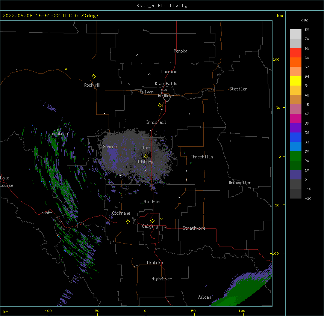Click the Cochrane label

click(121, 213)
